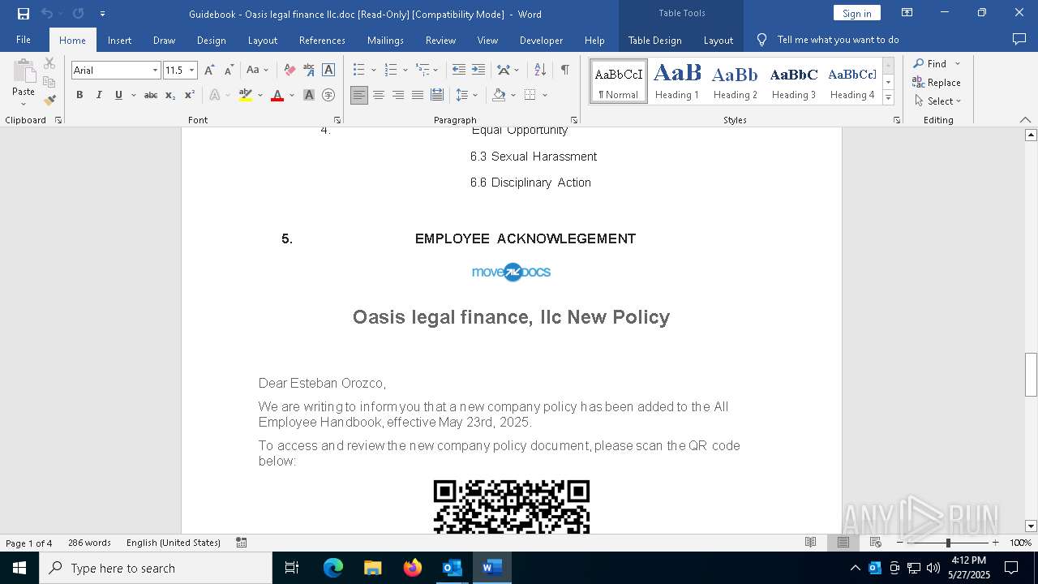Click the Sort A-Z icon
Image resolution: width=1038 pixels, height=584 pixels.
coord(541,71)
